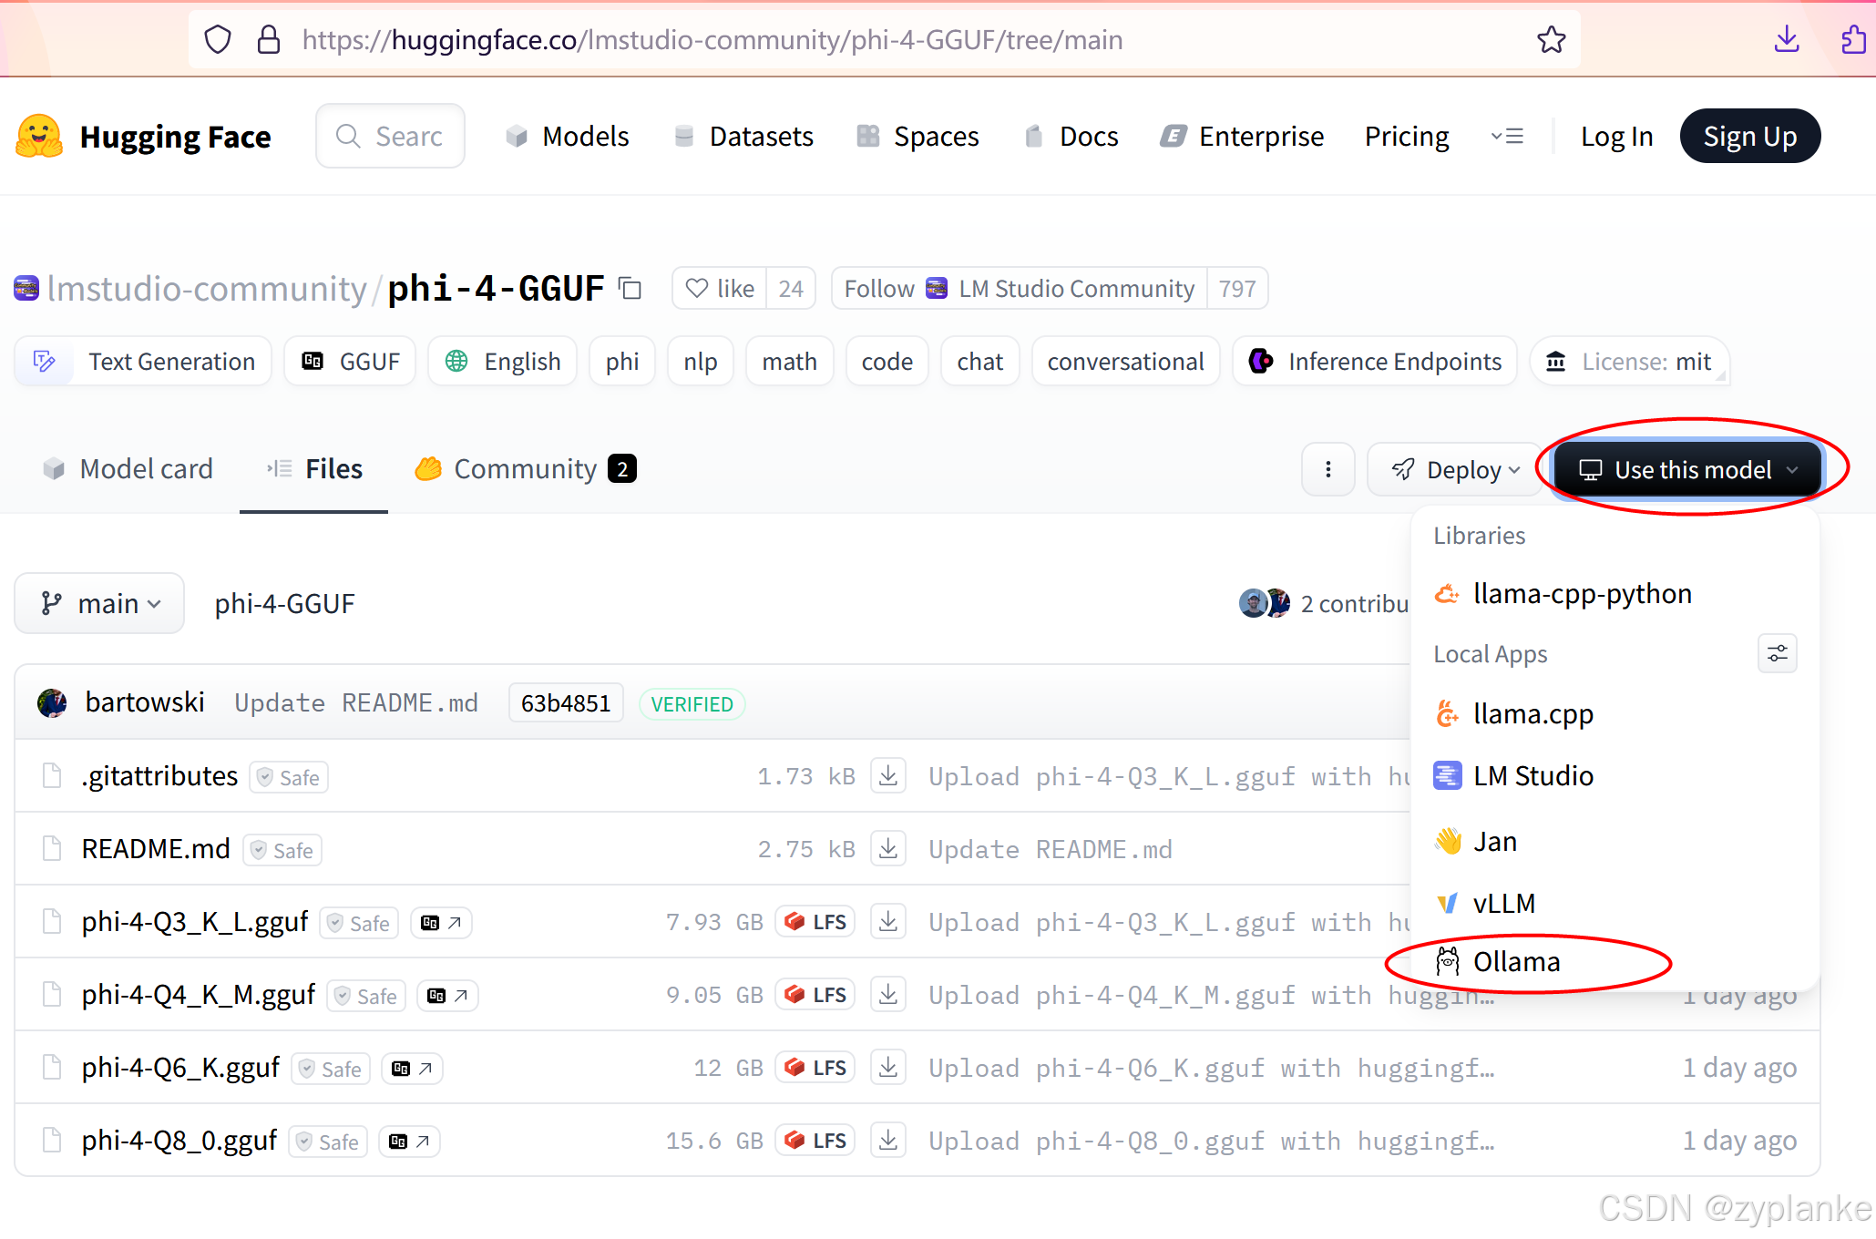Click the conversational tag
Screen dimensions: 1876x1239
[x=1125, y=362]
